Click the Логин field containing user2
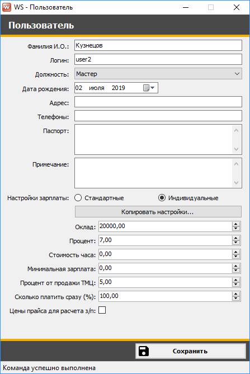Image resolution: width=250 pixels, height=374 pixels. 158,59
